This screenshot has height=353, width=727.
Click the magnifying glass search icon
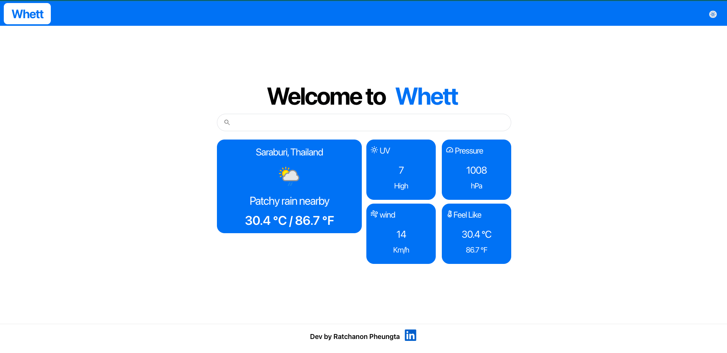(227, 122)
